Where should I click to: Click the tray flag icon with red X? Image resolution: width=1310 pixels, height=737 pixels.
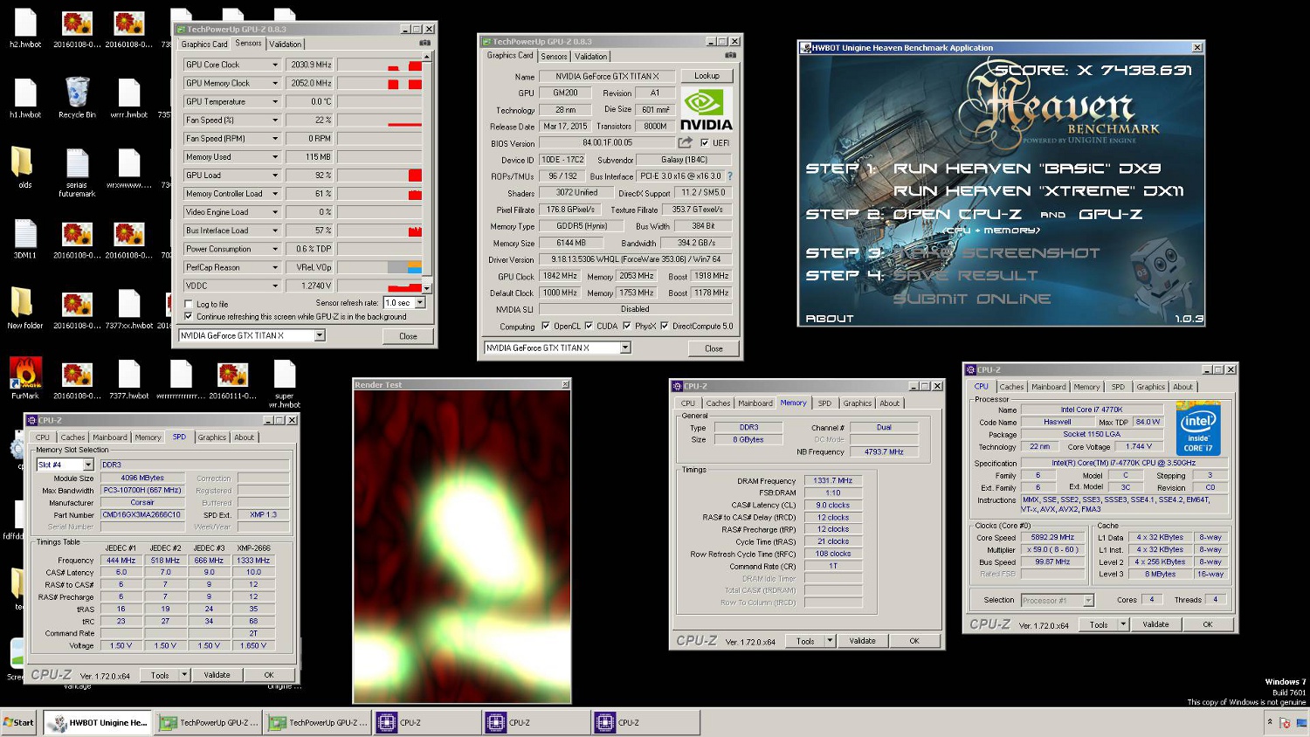1285,722
